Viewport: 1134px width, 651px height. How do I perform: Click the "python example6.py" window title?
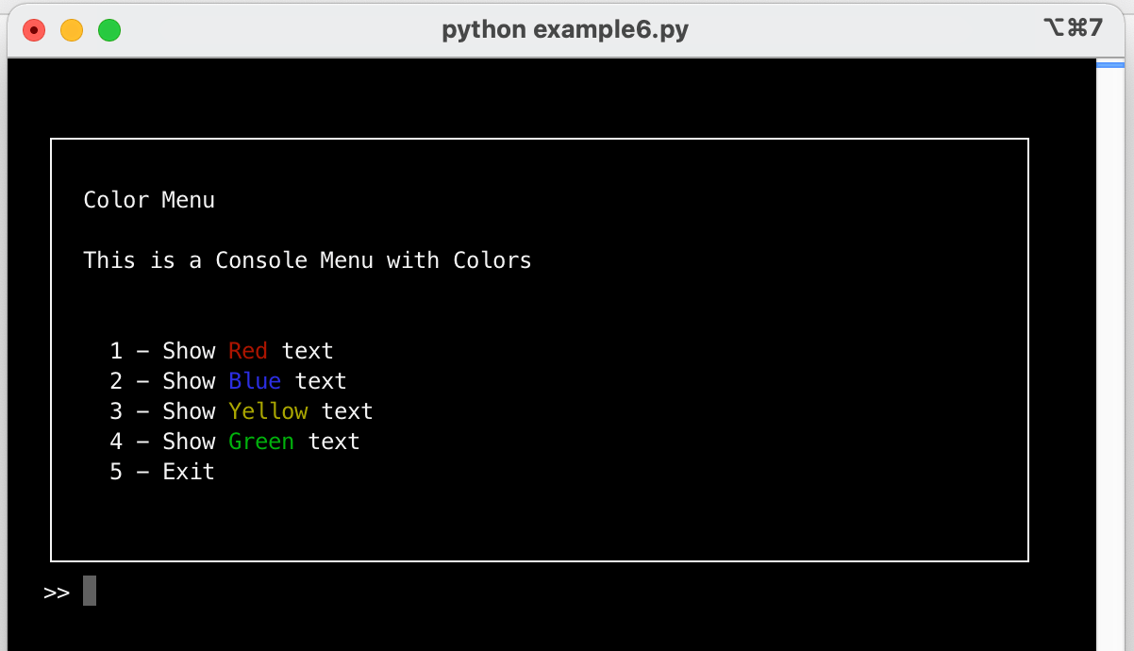click(x=566, y=28)
